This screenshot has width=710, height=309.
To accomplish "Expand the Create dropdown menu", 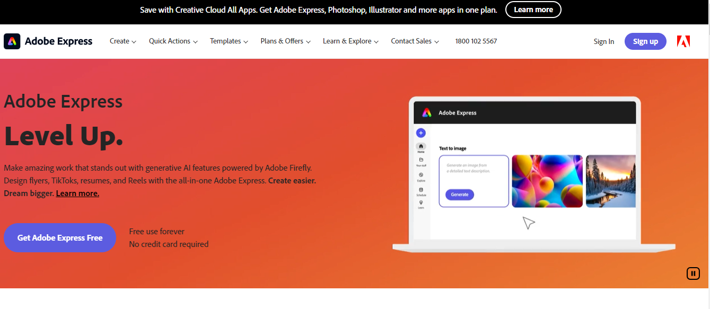I will point(123,41).
